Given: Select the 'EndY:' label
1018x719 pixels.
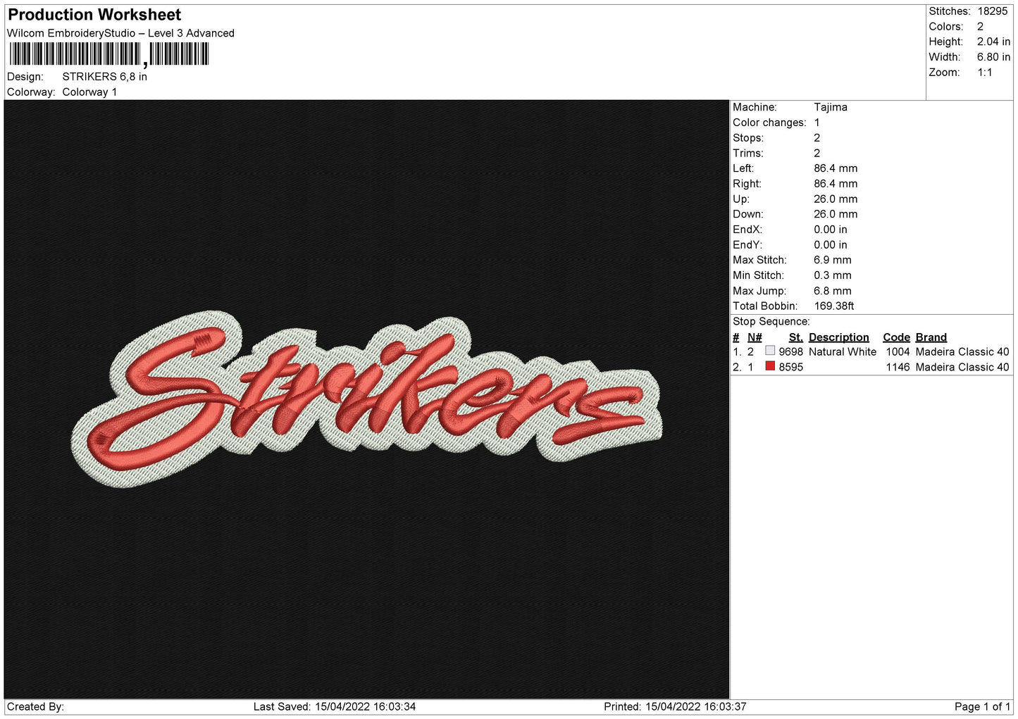Looking at the screenshot, I should (747, 245).
